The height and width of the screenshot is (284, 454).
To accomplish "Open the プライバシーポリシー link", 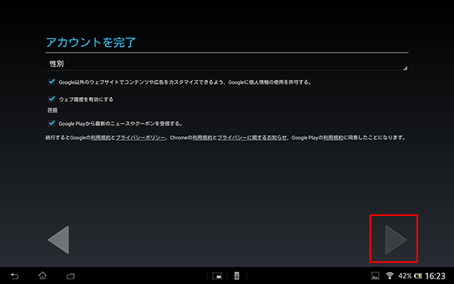I will pyautogui.click(x=140, y=138).
